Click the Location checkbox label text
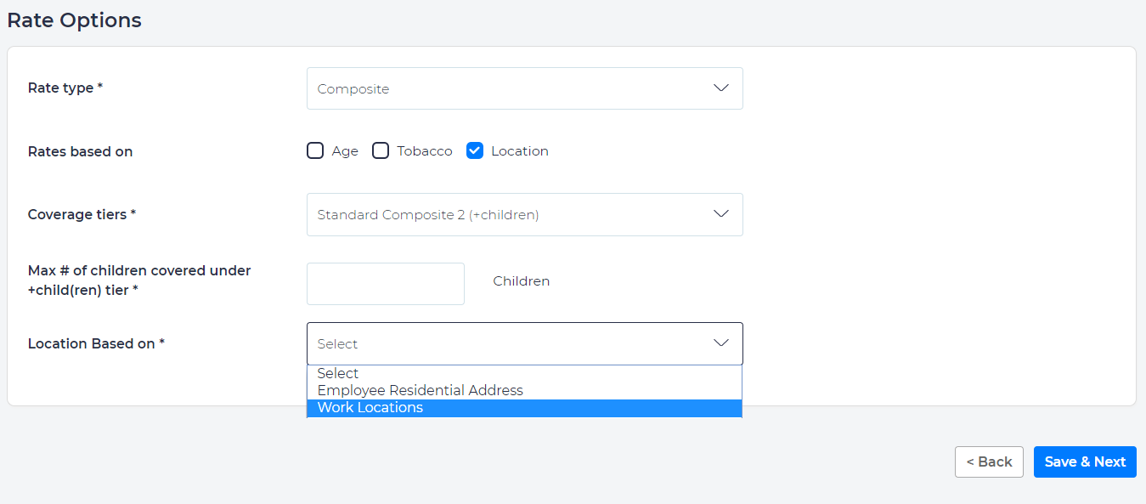This screenshot has width=1146, height=504. click(520, 151)
